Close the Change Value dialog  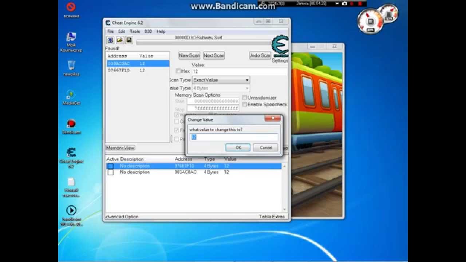273,119
